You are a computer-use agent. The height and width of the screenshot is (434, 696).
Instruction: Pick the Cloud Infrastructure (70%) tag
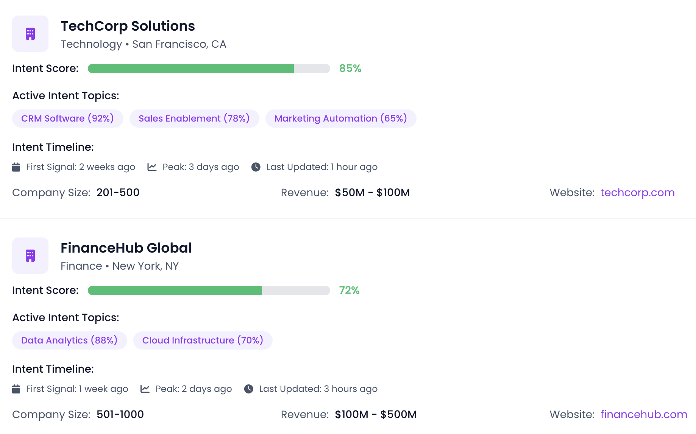tap(203, 340)
